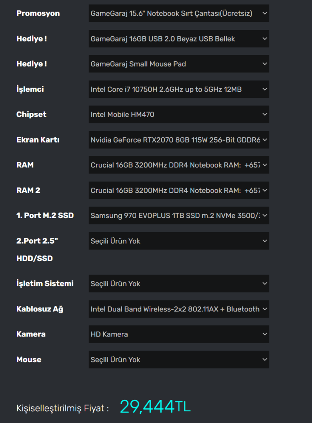
Task: Expand the Chipset Intel Mobile HM470 dropdown
Action: 179,114
